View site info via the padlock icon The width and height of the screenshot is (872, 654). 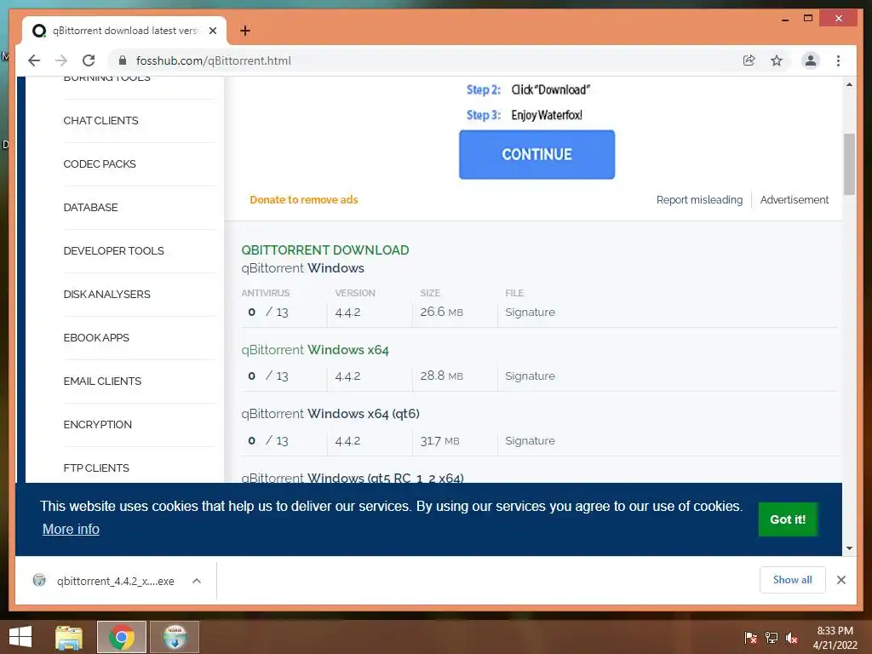click(x=123, y=60)
